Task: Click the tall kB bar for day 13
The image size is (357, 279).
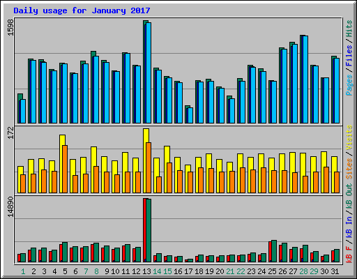Action: [147, 230]
